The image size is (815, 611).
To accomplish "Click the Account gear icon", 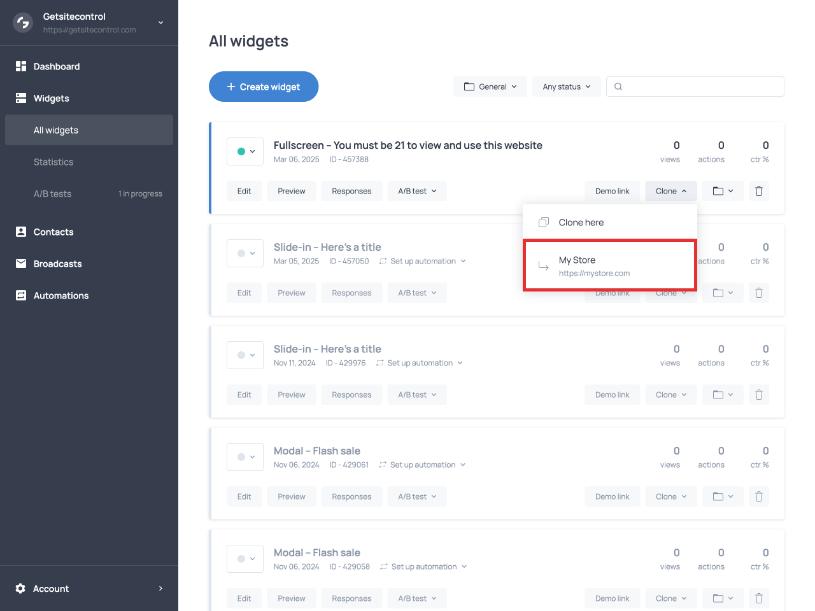I will (x=20, y=589).
